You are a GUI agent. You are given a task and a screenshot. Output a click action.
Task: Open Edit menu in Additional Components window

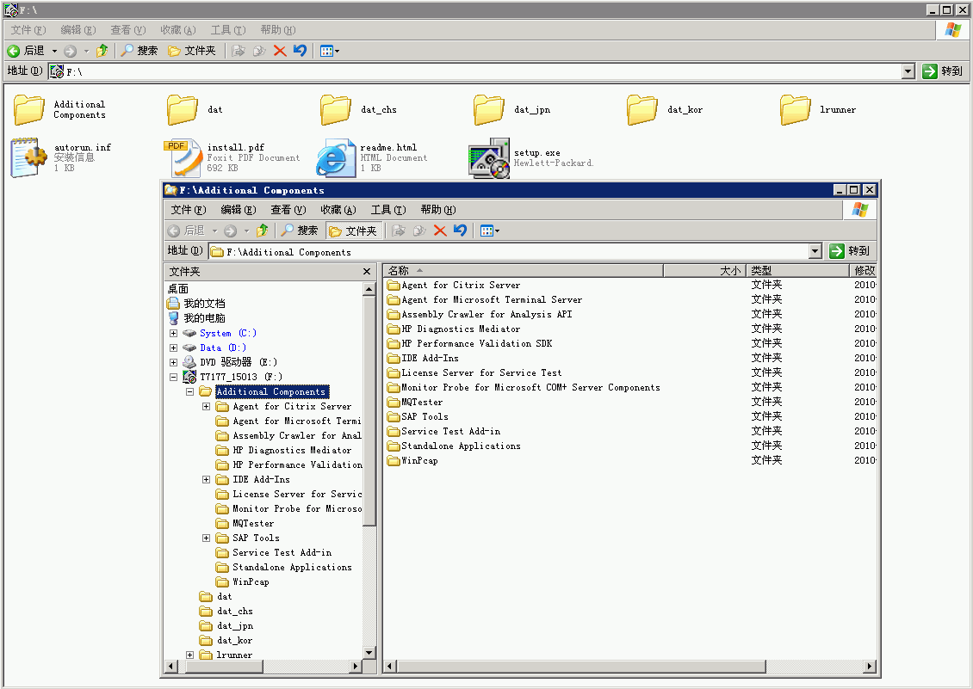pos(239,210)
